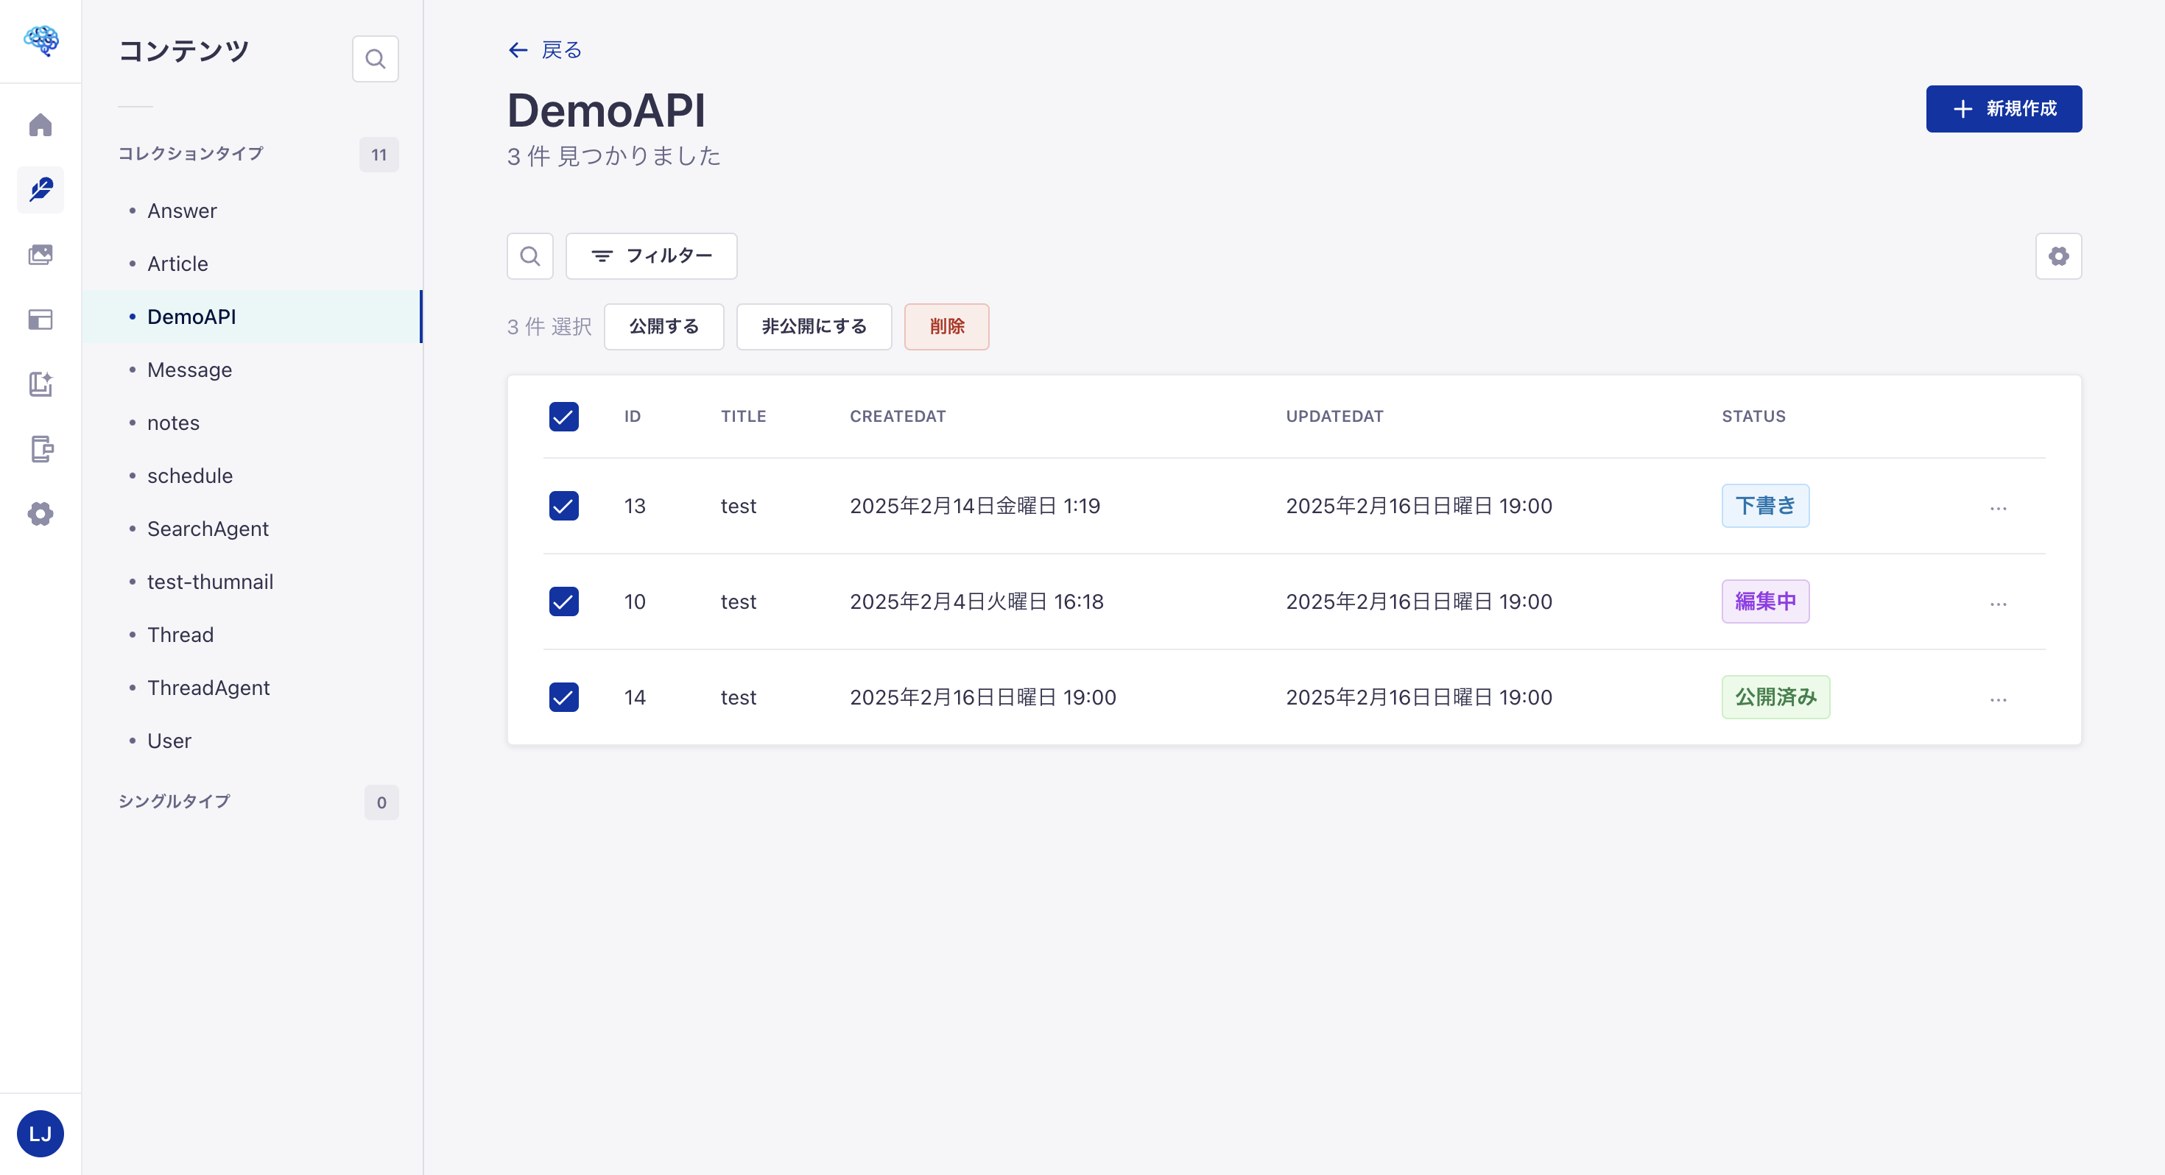Sort the table by the CREATEDAT column header
Screen dimensions: 2165x1175
(x=897, y=416)
